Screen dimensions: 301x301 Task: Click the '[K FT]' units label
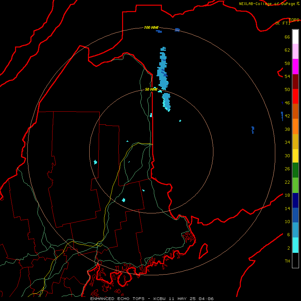(x=283, y=23)
